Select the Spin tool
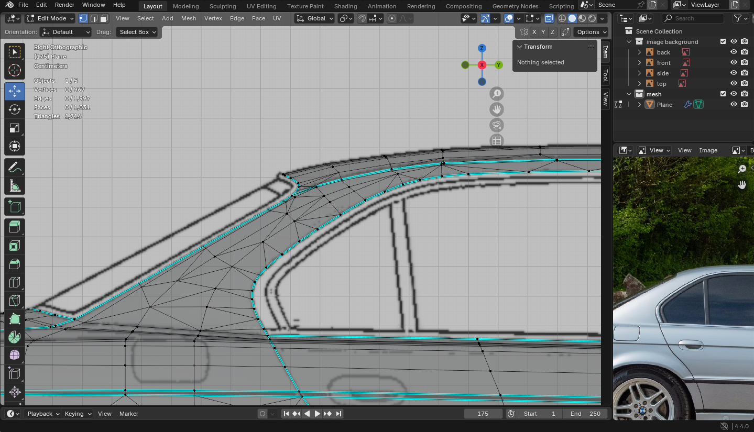The height and width of the screenshot is (432, 754). pyautogui.click(x=15, y=337)
